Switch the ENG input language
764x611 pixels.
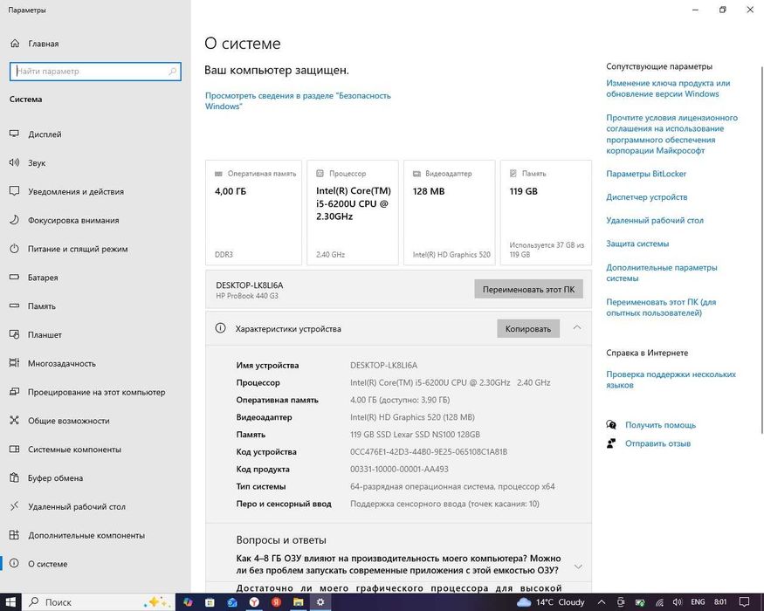pos(698,602)
